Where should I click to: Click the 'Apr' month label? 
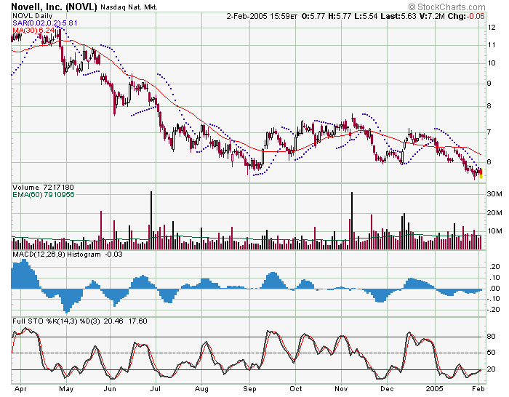click(x=20, y=389)
